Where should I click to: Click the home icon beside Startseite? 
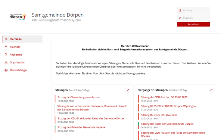(x=6, y=39)
